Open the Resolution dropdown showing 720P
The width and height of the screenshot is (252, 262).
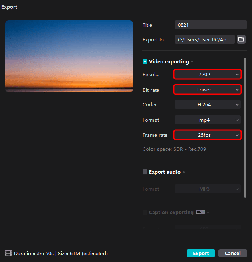pyautogui.click(x=207, y=74)
